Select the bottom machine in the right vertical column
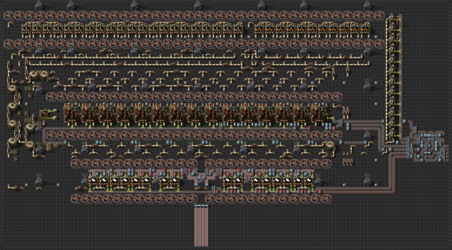452x250 pixels. pos(392,135)
